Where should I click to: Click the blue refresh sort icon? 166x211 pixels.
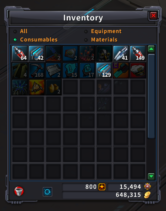[47, 192]
